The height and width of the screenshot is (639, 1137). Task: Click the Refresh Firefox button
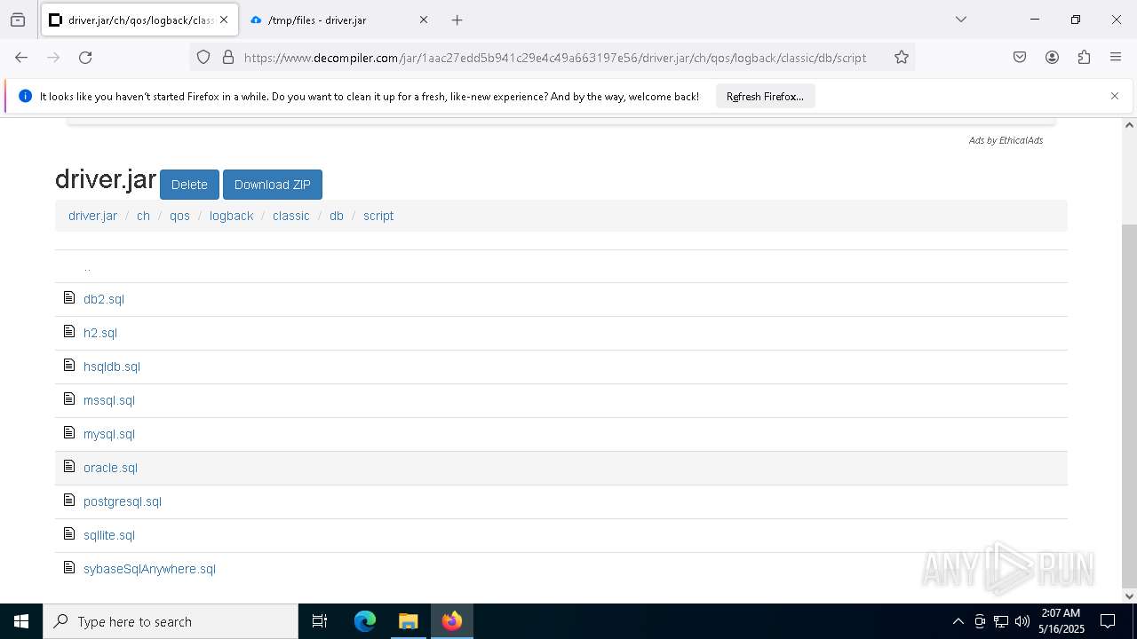(x=765, y=96)
